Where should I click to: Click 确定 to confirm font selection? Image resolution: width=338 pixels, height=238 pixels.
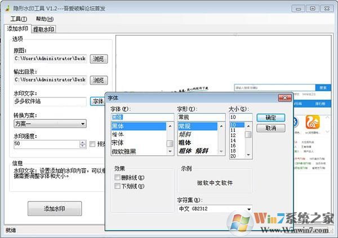pyautogui.click(x=270, y=118)
